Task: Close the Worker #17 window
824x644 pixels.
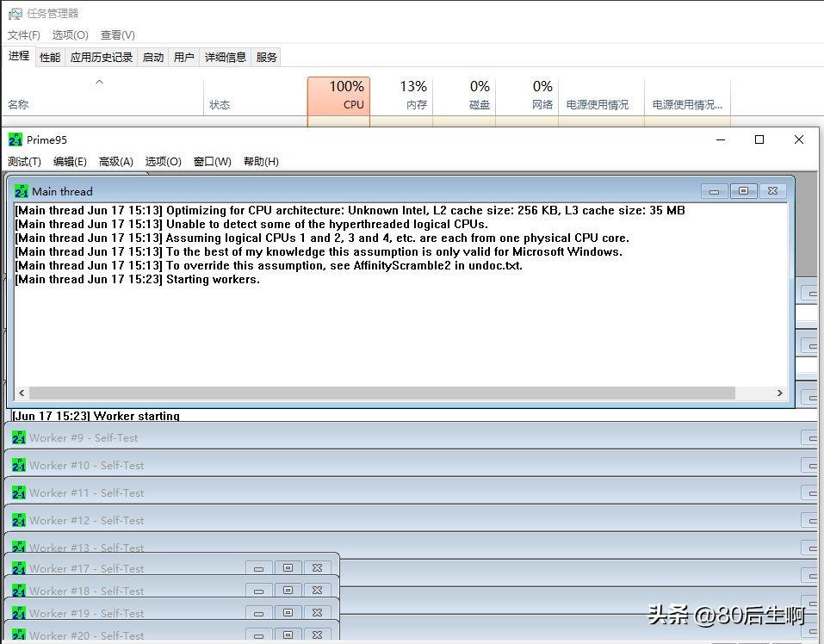Action: (x=318, y=568)
